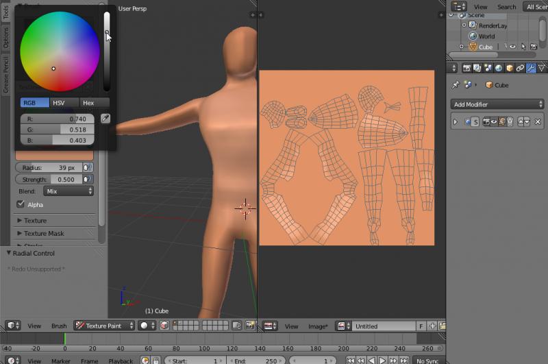Remove the modifier with the X icon

(x=538, y=122)
